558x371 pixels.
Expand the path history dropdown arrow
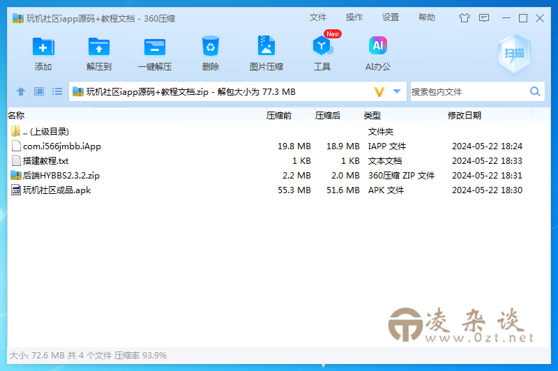(x=397, y=91)
